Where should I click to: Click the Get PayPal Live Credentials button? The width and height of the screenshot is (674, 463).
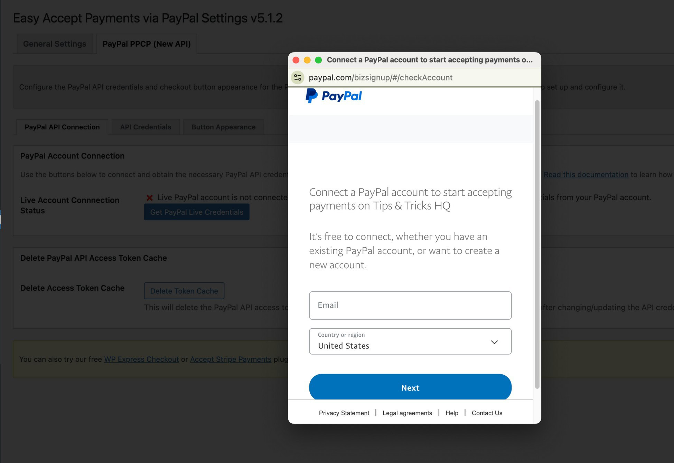[197, 211]
